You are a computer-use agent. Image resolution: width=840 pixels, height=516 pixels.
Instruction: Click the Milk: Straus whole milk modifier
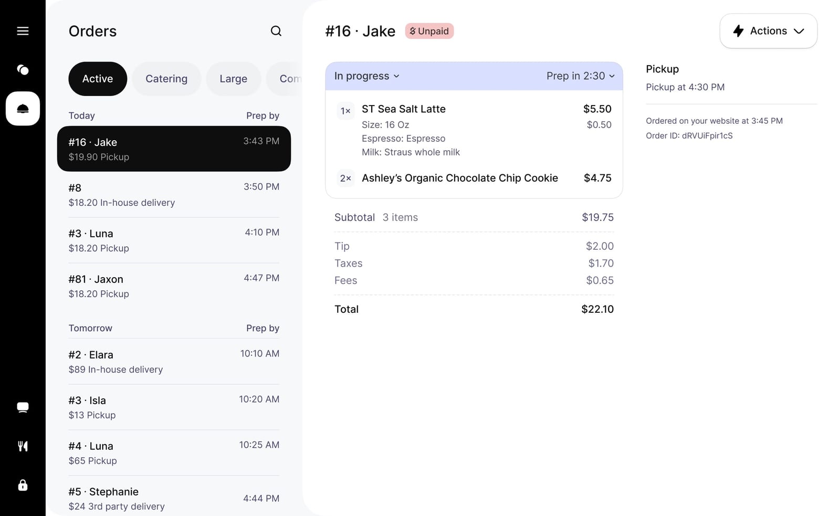411,152
